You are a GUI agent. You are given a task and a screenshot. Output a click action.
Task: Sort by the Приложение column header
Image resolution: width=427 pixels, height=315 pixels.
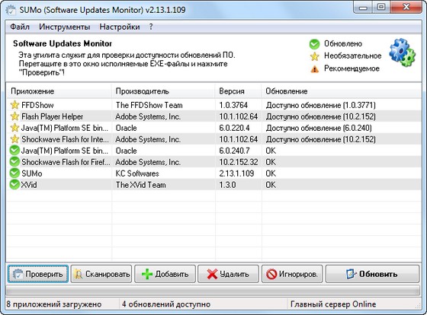[x=59, y=91]
